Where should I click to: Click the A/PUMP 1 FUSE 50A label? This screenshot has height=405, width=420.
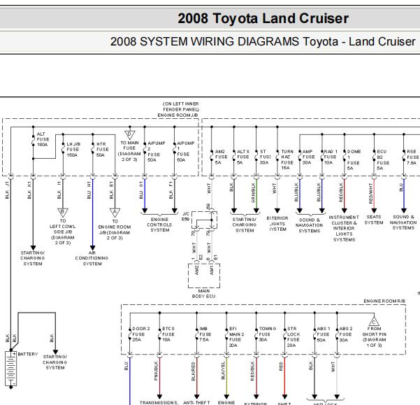[186, 152]
